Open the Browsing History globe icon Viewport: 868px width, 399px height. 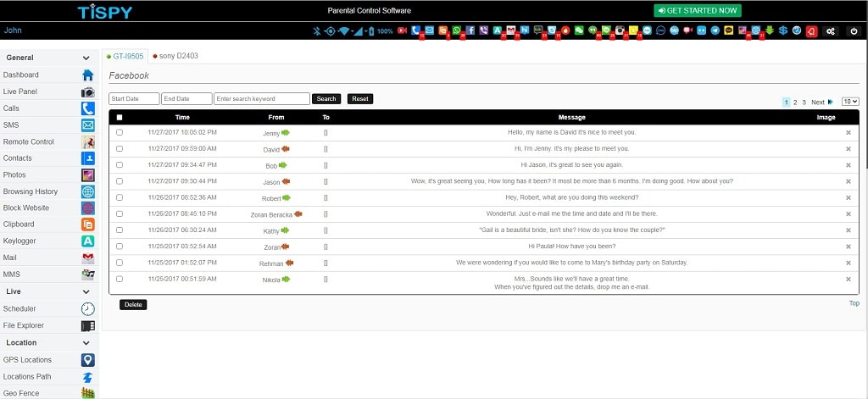(87, 191)
